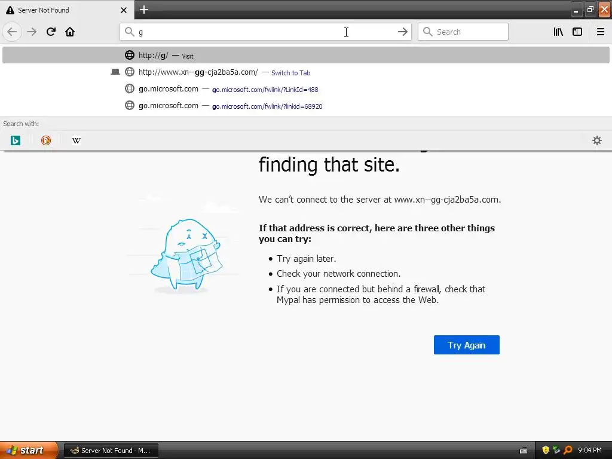Viewport: 612px width, 459px height.
Task: Pick go.microsoft.com LinkId=488 suggestion
Action: coord(305,88)
